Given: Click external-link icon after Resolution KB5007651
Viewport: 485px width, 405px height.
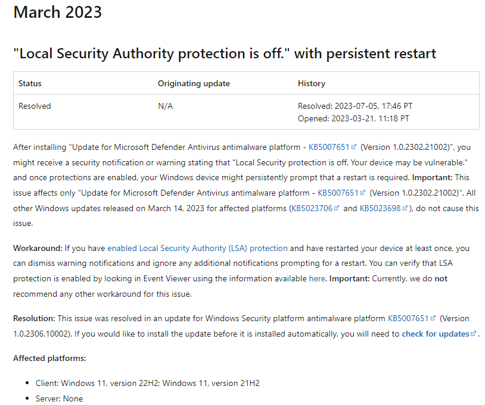Looking at the screenshot, I should click(x=433, y=318).
